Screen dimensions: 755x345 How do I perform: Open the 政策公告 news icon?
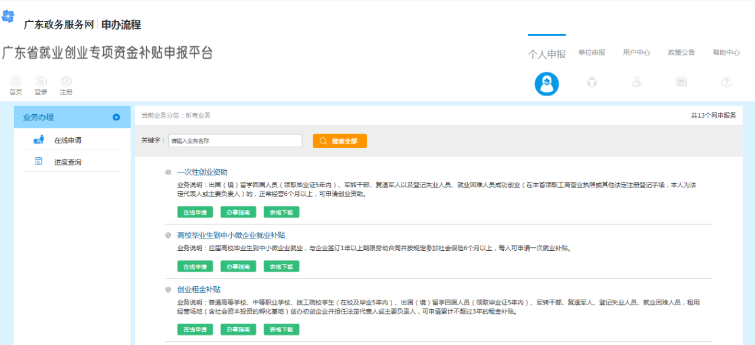tap(681, 82)
